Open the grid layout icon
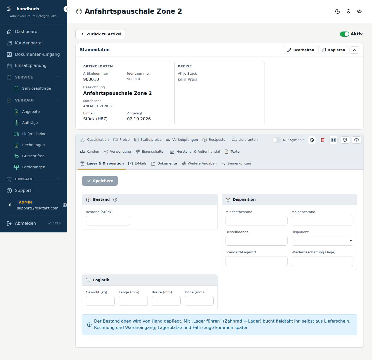This screenshot has width=372, height=360. coord(334,140)
